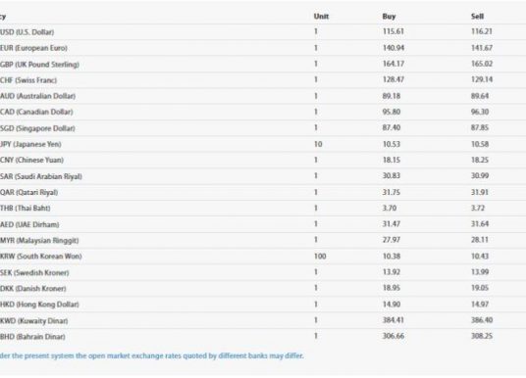
Task: Click the open market exchange rates note
Action: 152,355
